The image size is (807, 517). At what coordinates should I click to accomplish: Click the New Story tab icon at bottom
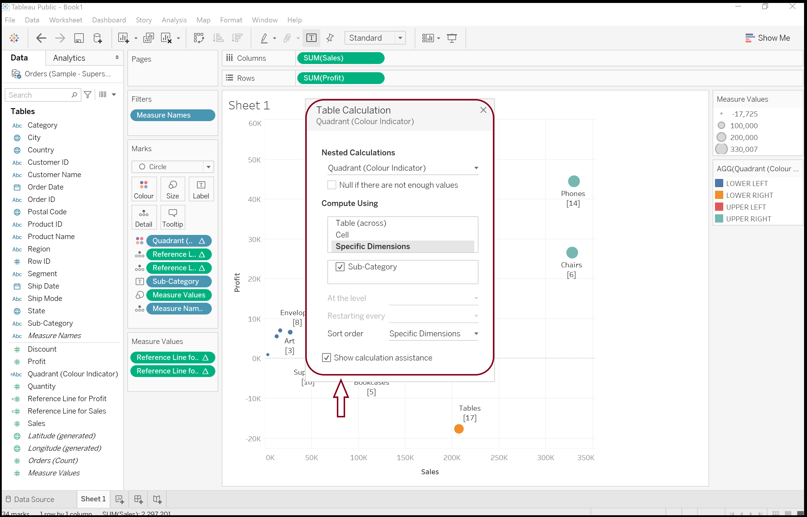click(157, 500)
